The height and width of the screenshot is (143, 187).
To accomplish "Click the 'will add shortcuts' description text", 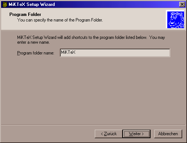I will pos(91,37).
